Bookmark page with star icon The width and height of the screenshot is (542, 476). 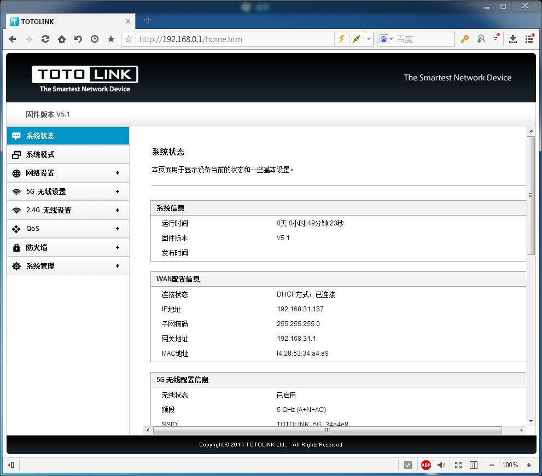[111, 39]
